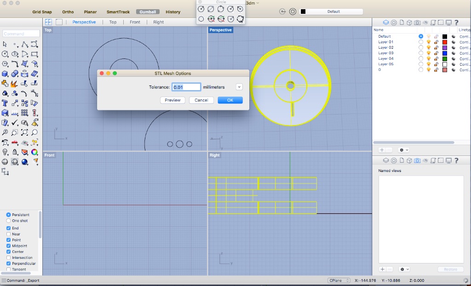Click the orange Explode tool
This screenshot has height=286, width=471.
click(15, 83)
